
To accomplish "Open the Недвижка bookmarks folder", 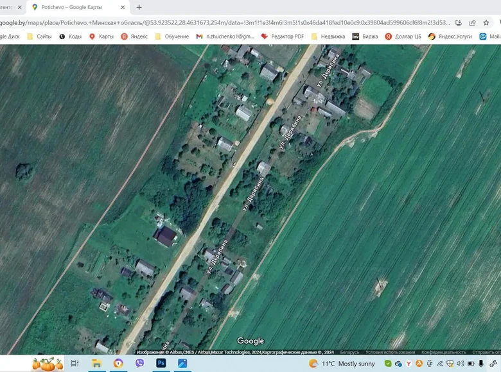I will tap(328, 37).
